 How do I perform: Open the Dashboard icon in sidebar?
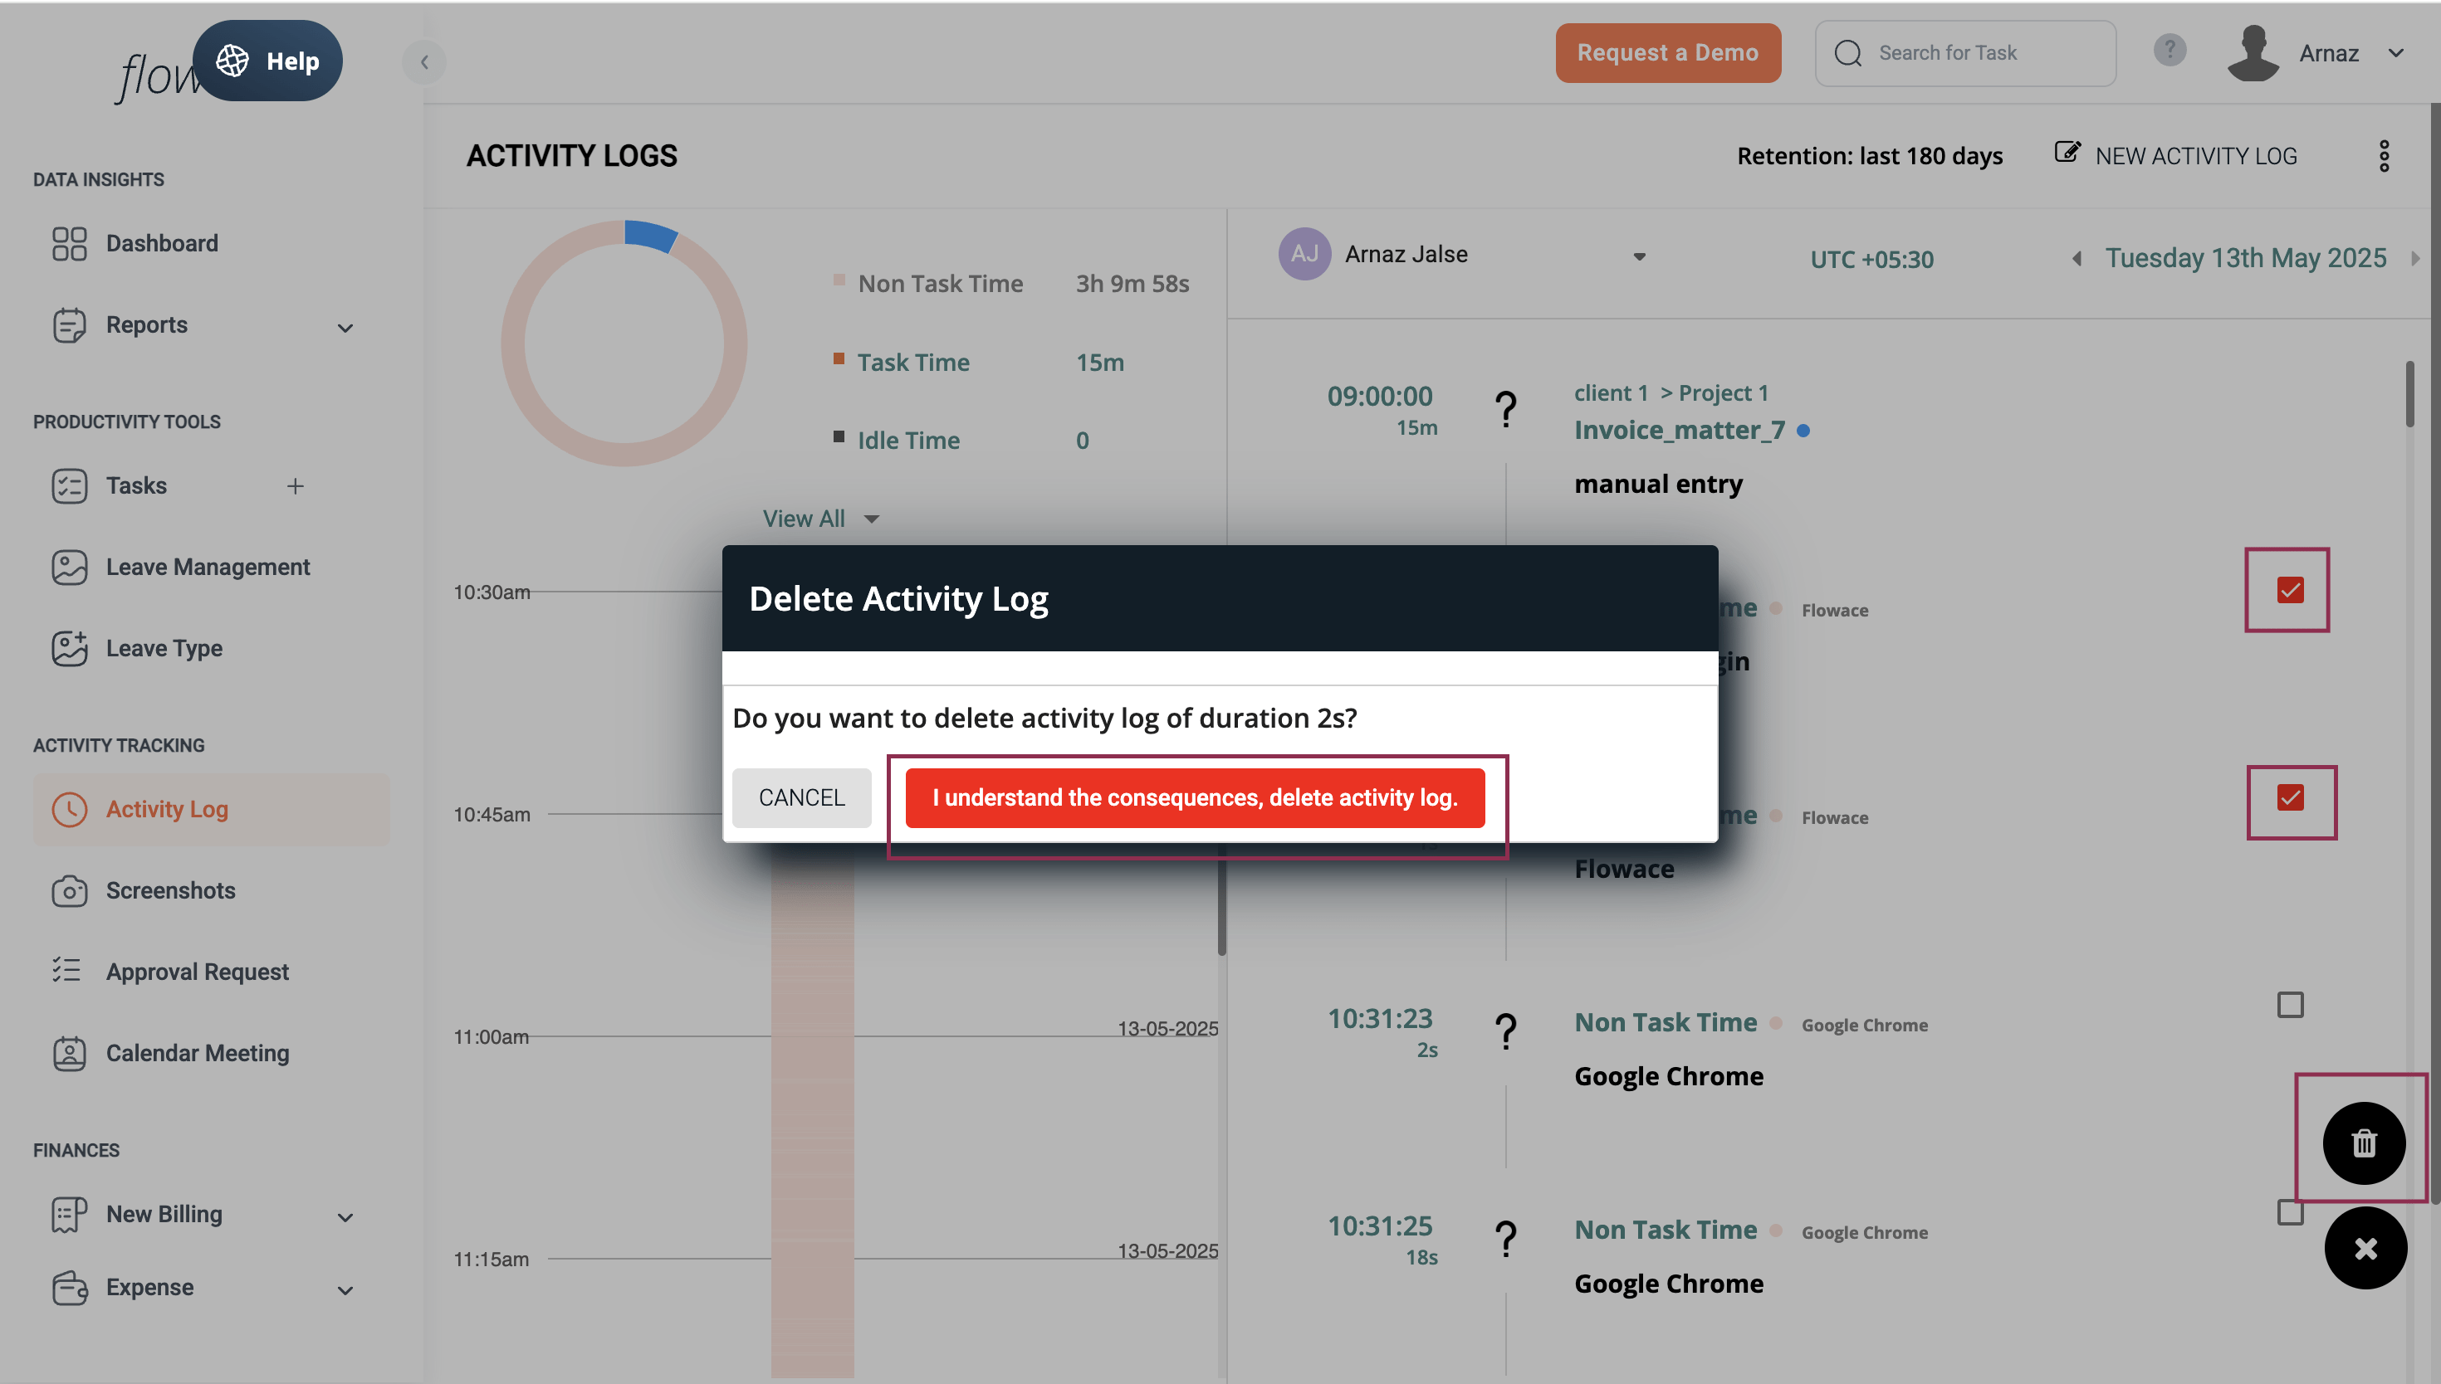tap(68, 243)
